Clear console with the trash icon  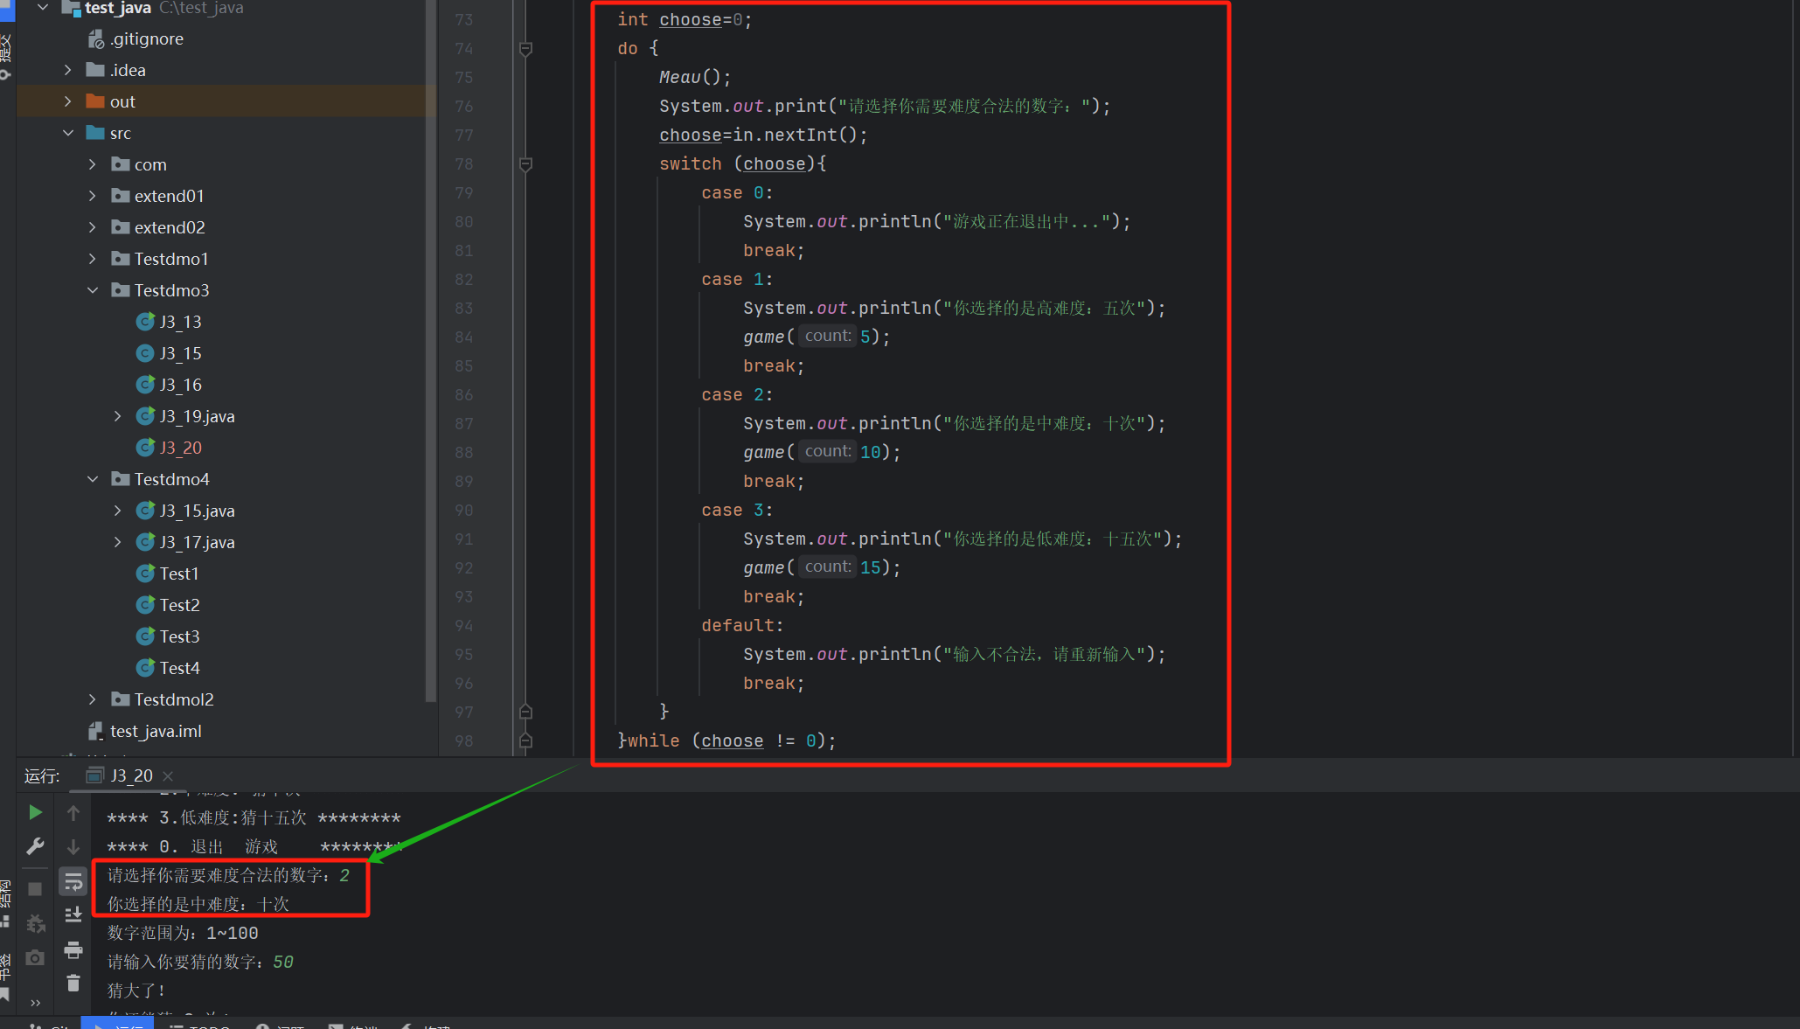click(x=73, y=984)
